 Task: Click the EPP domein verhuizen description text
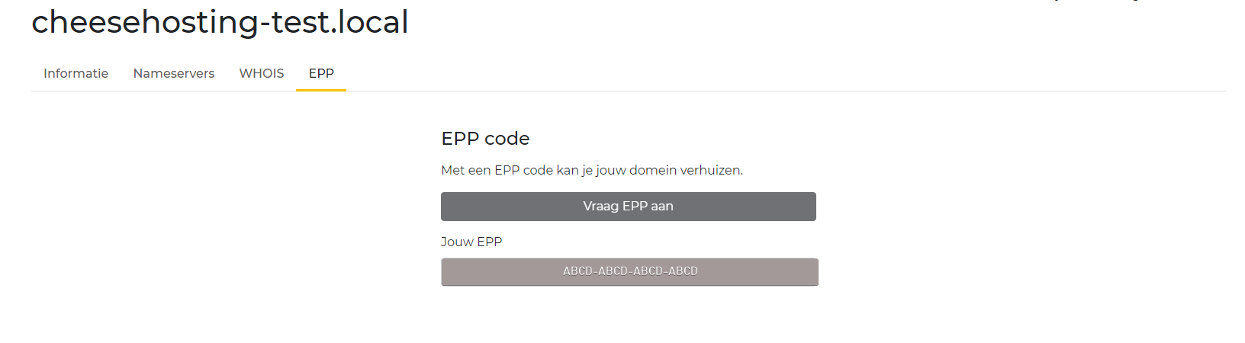coord(591,170)
